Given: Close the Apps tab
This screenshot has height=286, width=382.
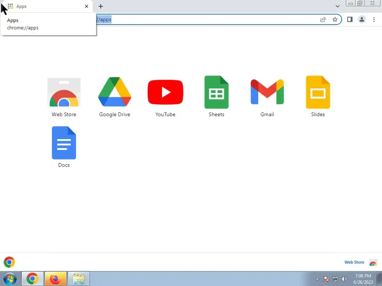Looking at the screenshot, I should coord(87,6).
